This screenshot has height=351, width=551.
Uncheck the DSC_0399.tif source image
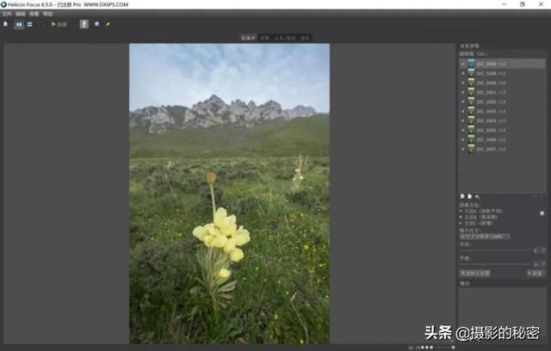point(463,74)
